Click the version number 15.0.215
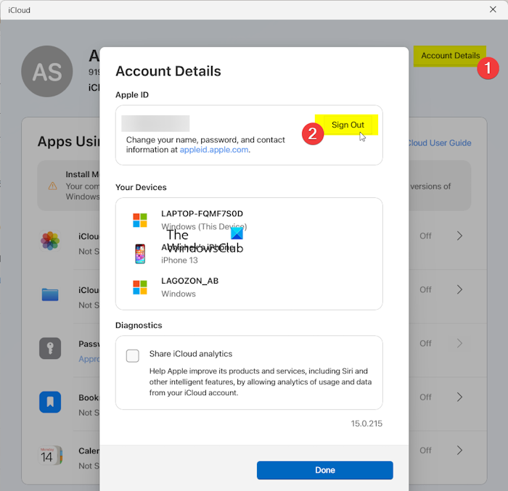This screenshot has height=491, width=508. pyautogui.click(x=366, y=424)
